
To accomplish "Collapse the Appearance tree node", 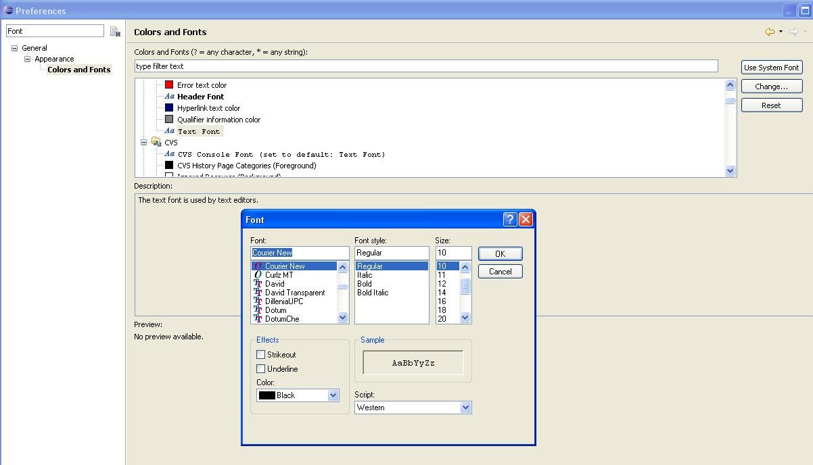I will [28, 59].
